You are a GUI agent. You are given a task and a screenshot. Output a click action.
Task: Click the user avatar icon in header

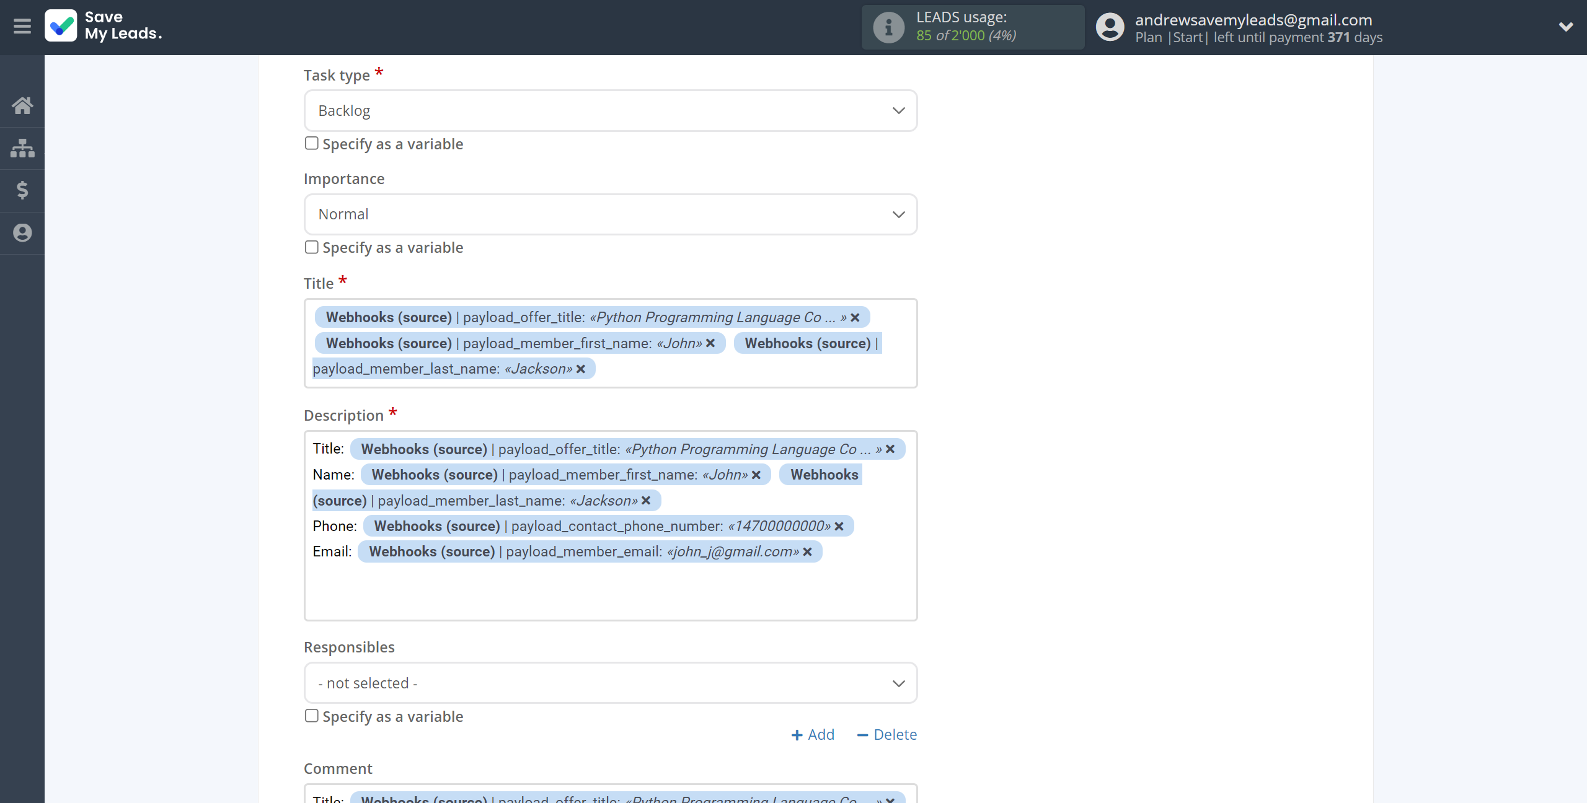(1110, 27)
